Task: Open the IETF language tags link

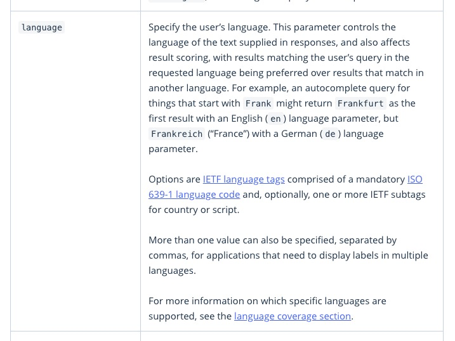Action: tap(244, 179)
